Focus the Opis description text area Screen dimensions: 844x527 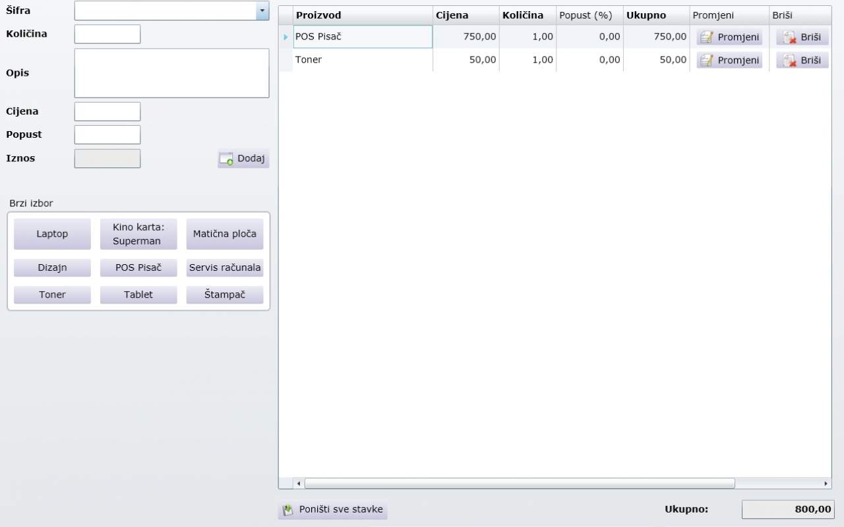click(171, 73)
